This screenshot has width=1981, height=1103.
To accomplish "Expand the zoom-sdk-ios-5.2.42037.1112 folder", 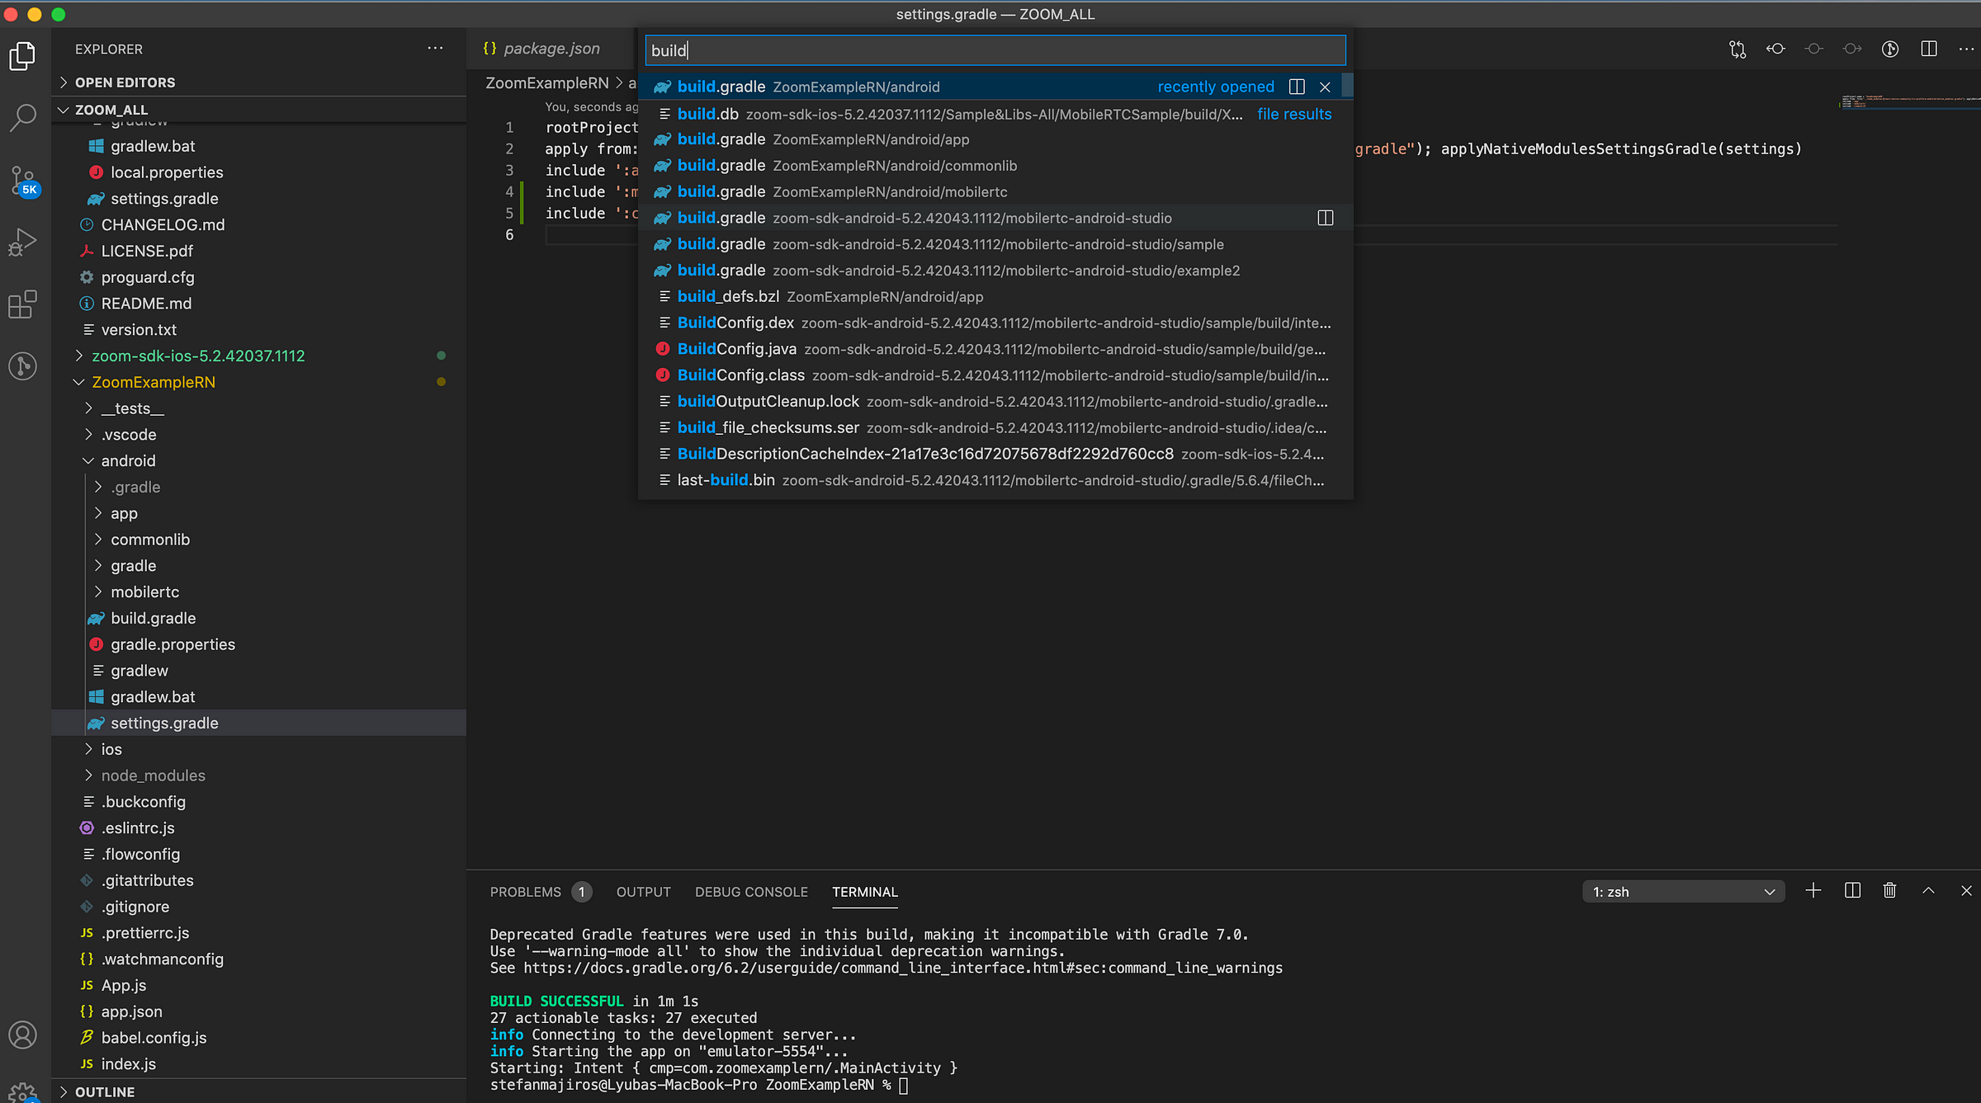I will (198, 356).
